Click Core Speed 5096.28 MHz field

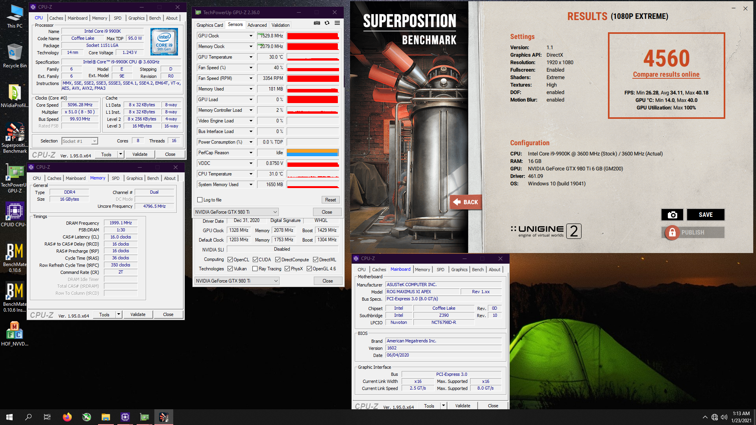80,105
